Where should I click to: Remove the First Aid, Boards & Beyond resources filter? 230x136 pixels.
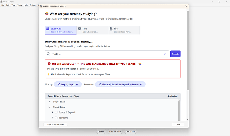[100, 84]
